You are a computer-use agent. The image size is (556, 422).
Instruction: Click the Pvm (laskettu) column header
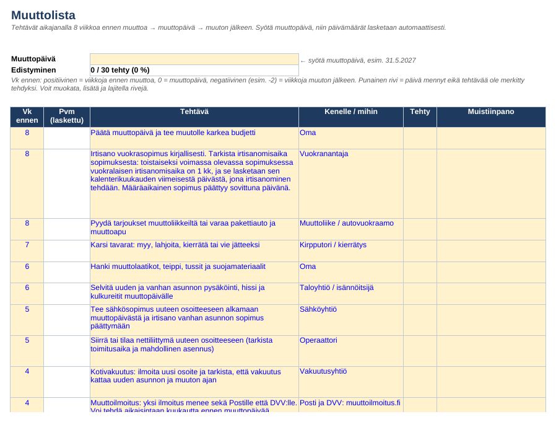(x=67, y=116)
